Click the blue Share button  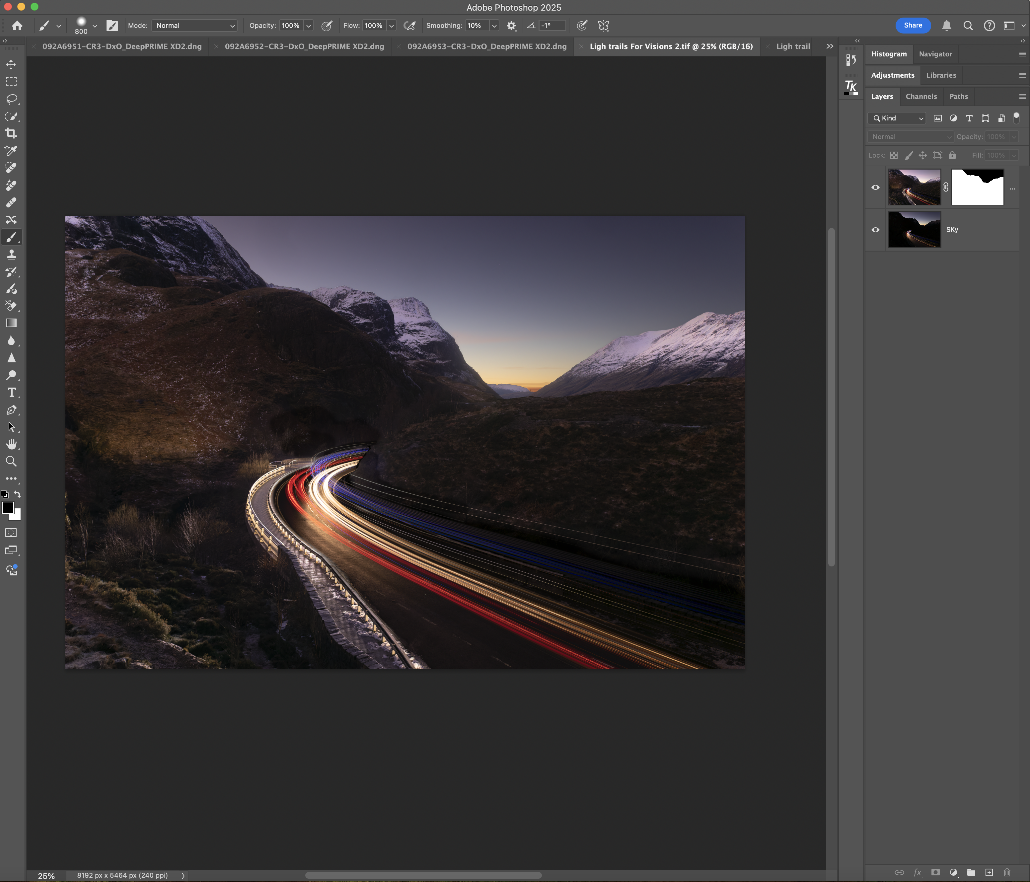913,25
